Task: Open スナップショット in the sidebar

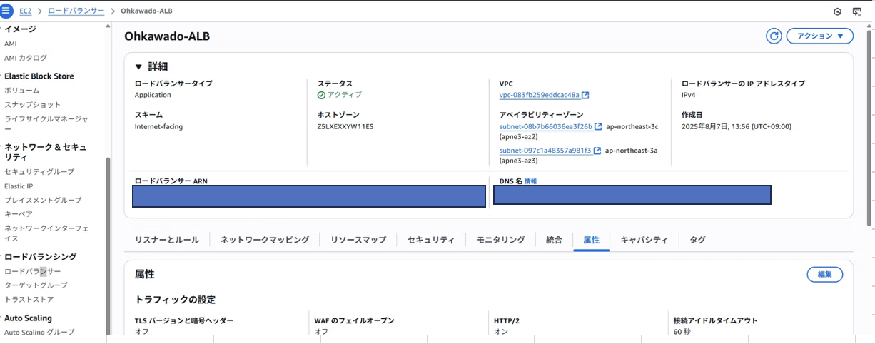Action: tap(32, 104)
